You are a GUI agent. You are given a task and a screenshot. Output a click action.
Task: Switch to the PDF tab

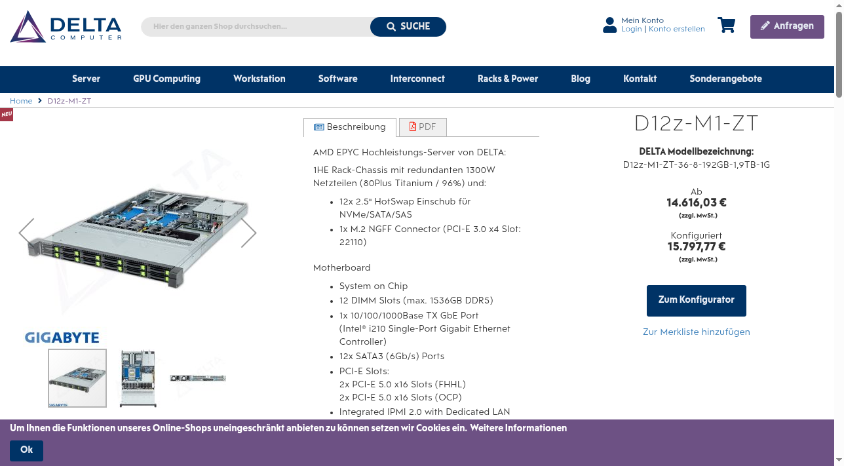(x=423, y=127)
